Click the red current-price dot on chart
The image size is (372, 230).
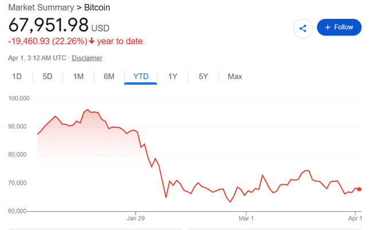coord(359,189)
